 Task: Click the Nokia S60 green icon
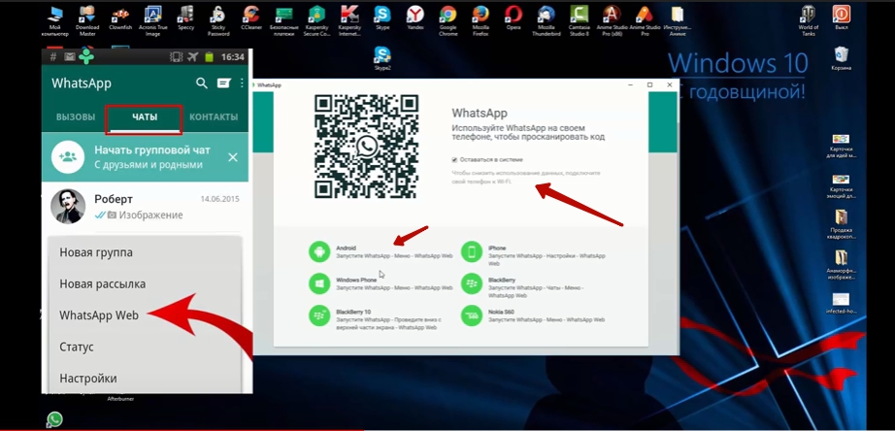pyautogui.click(x=472, y=315)
